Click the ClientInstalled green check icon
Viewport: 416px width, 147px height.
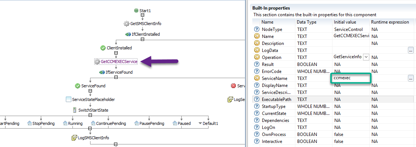coord(103,48)
